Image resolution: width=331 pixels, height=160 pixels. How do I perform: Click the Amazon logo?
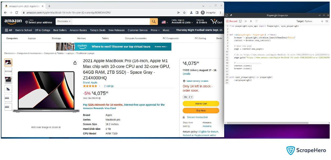point(13,22)
